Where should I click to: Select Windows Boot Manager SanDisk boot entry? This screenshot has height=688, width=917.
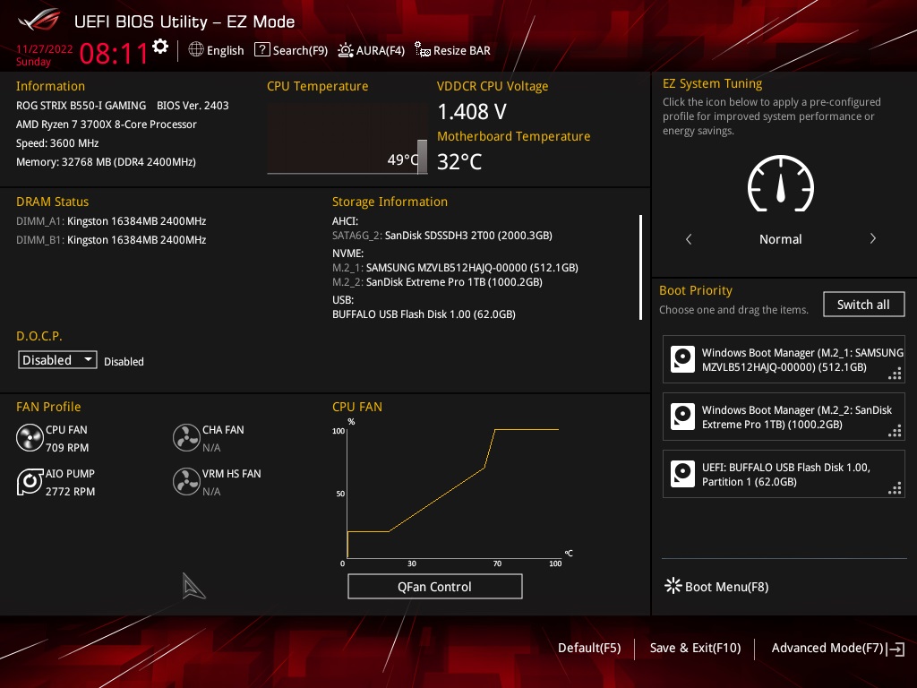(x=784, y=417)
